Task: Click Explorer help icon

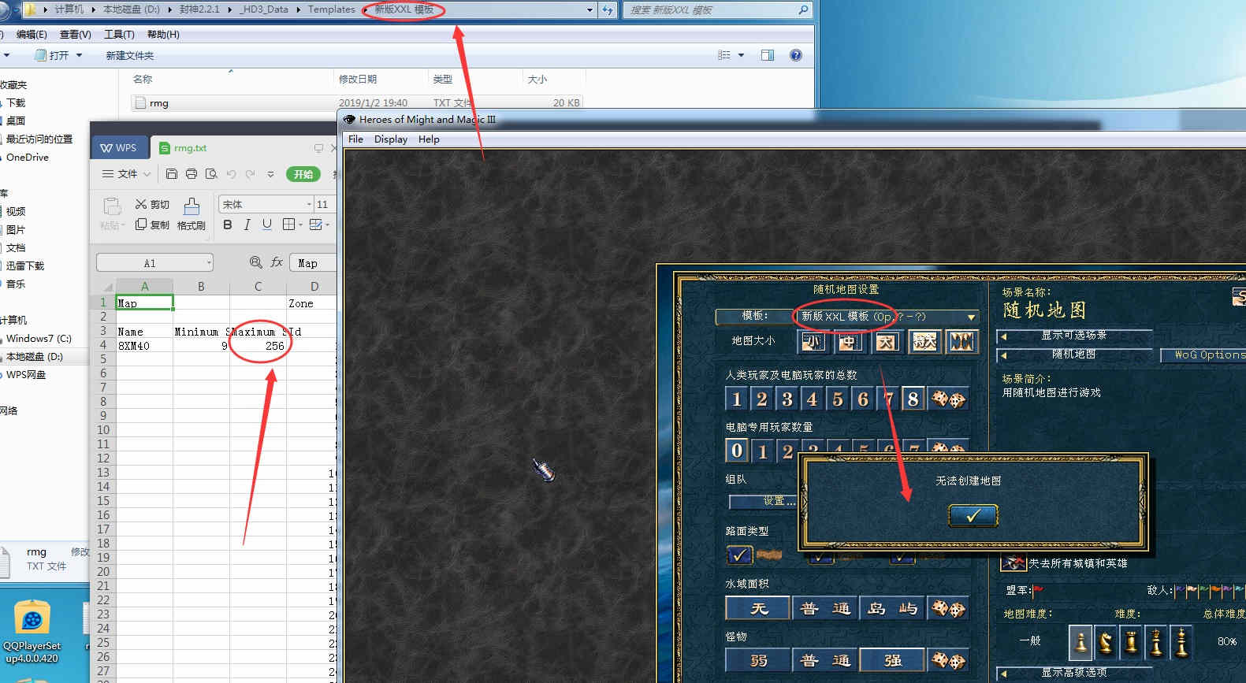Action: click(x=796, y=55)
